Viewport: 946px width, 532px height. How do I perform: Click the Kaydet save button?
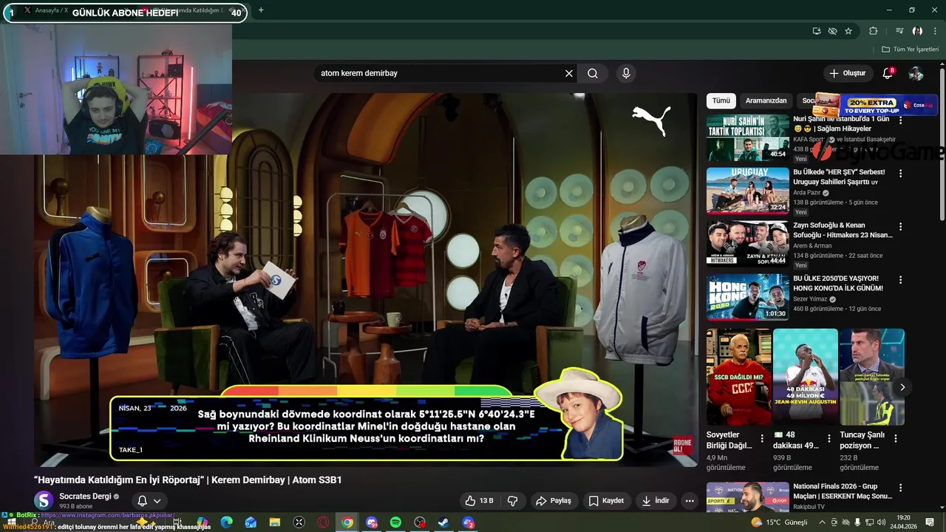[x=606, y=501]
